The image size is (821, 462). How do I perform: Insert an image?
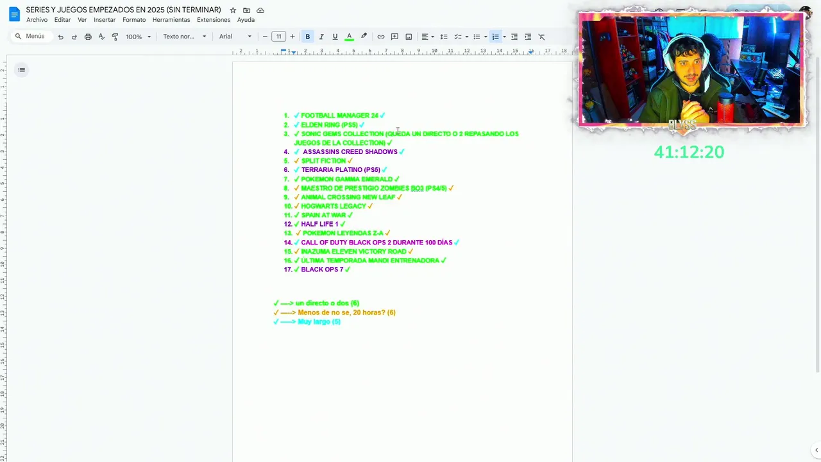tap(409, 37)
